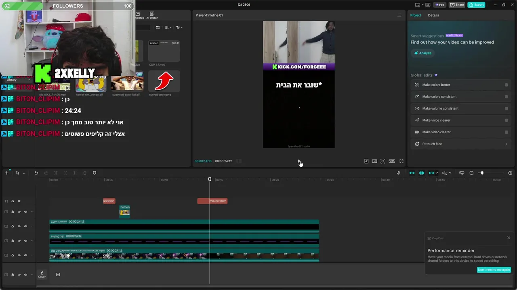Click Don't remind me again
517x290 pixels.
[494, 270]
